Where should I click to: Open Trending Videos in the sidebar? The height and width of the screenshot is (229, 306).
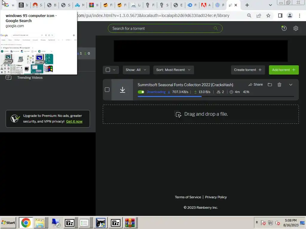[30, 78]
